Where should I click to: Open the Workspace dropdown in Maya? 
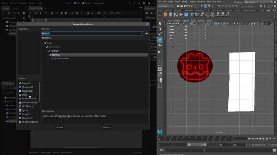[x=258, y=2]
